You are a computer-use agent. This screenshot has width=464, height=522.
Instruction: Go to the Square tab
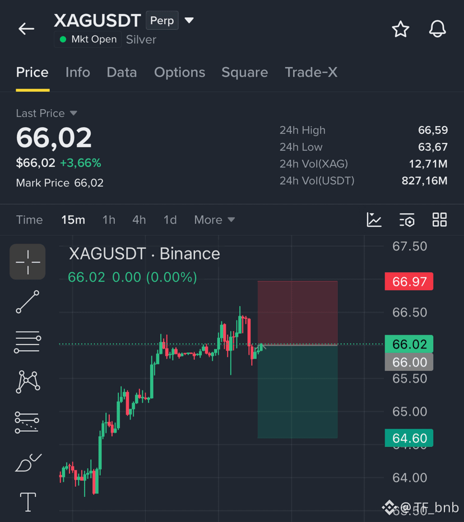[245, 72]
